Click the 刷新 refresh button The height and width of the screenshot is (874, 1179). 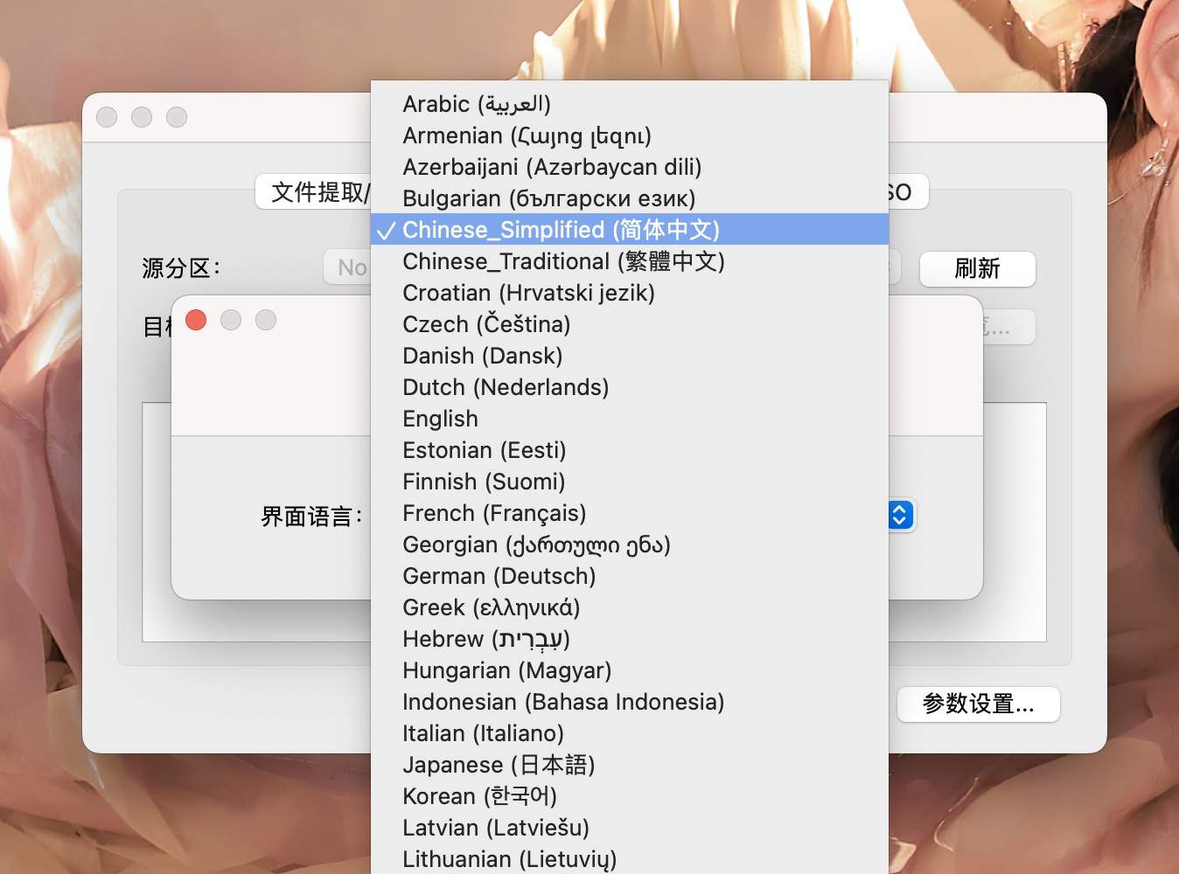(x=977, y=269)
